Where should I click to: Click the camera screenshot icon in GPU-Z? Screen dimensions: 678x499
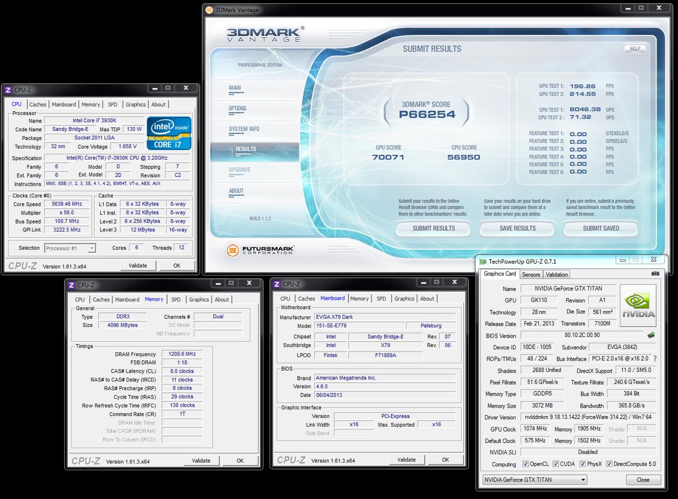pos(655,274)
